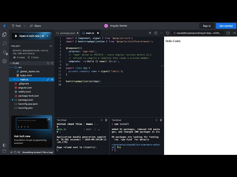The height and width of the screenshot is (177, 237).
Task: Click the Prettier format icon in editor toolbar
Action: (150, 33)
